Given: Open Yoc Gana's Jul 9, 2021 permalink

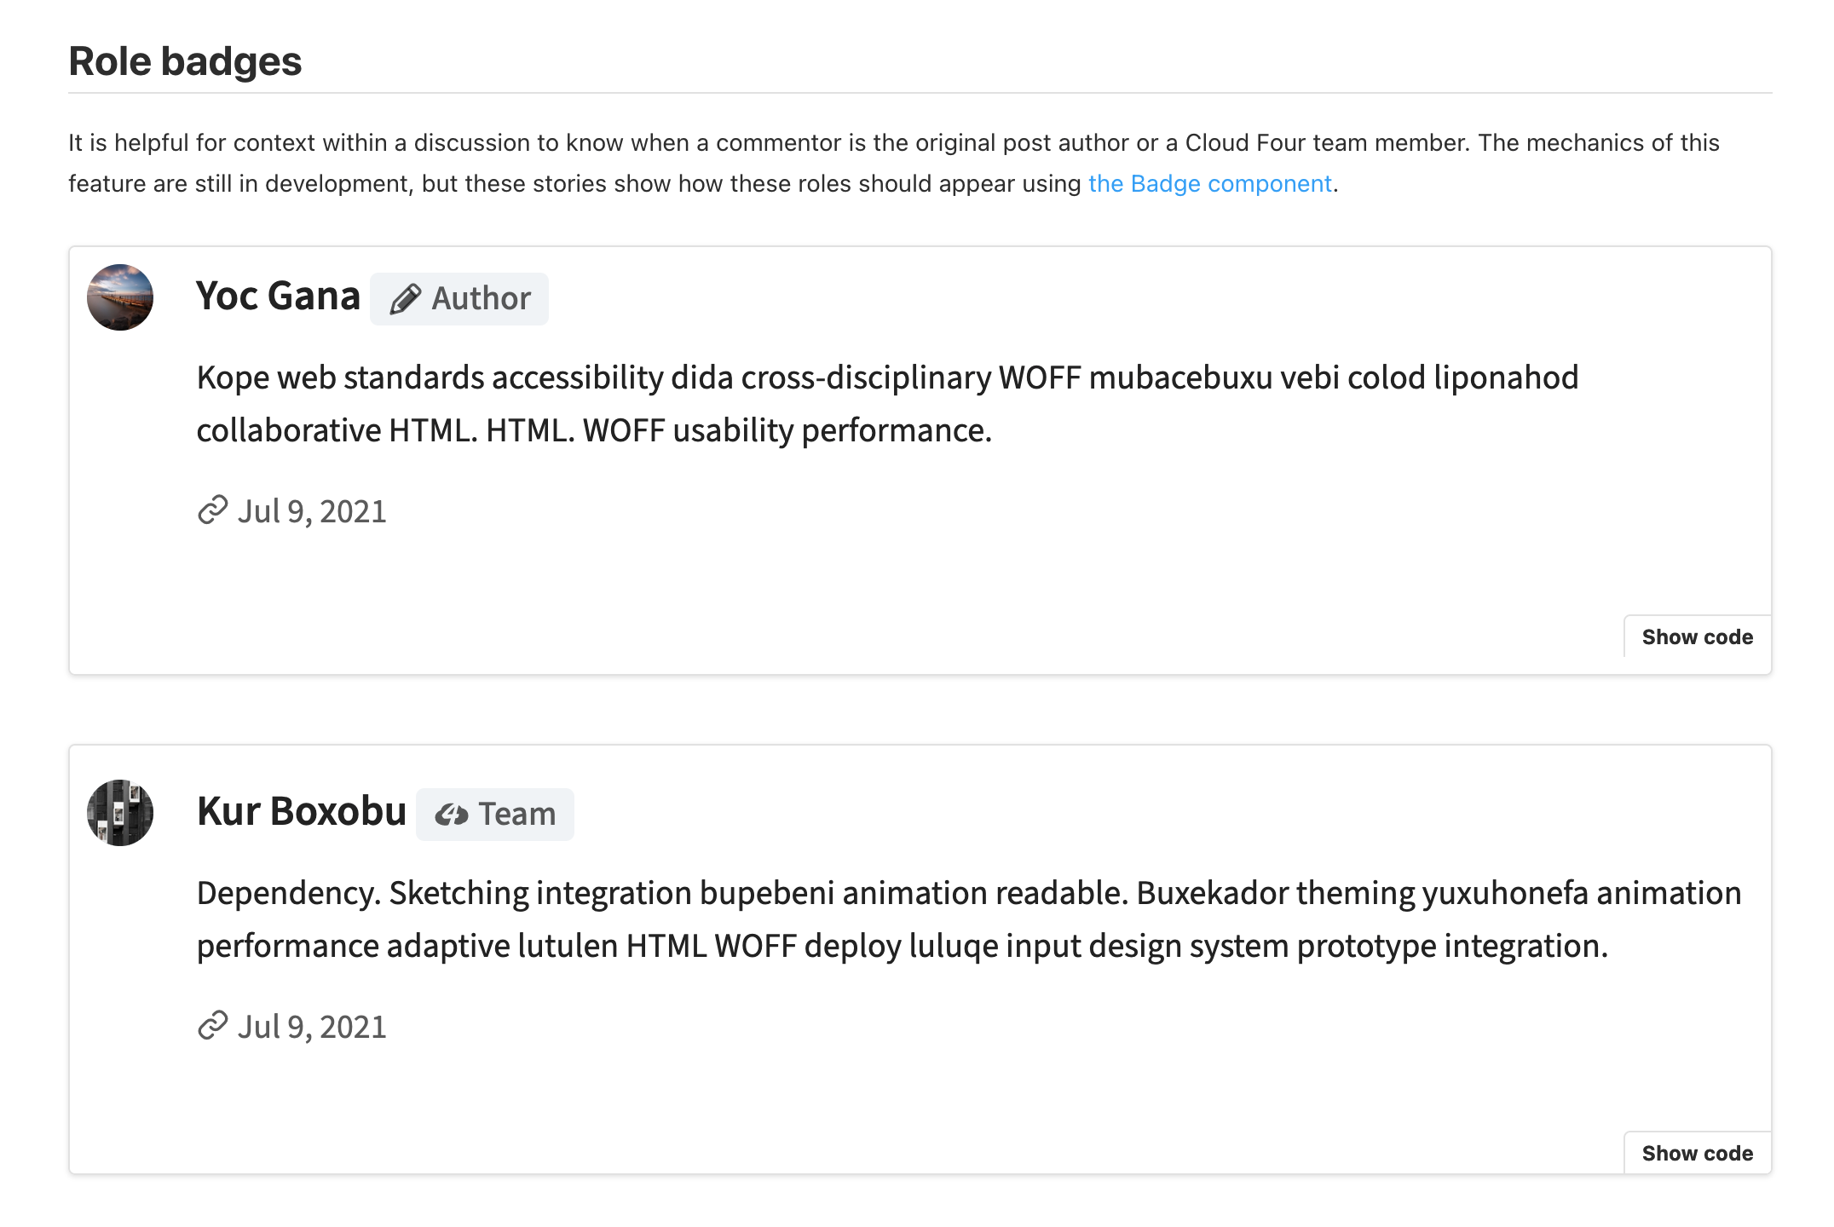Looking at the screenshot, I should pyautogui.click(x=312, y=511).
